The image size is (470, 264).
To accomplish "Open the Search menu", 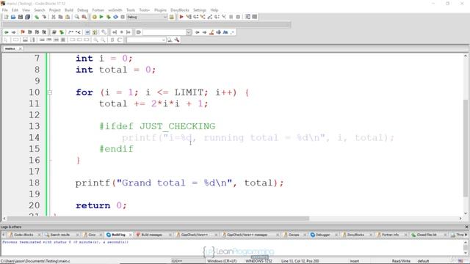I will [39, 10].
